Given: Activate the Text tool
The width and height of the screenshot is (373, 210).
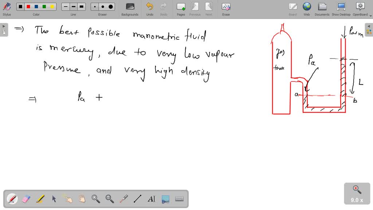Looking at the screenshot, I should pyautogui.click(x=151, y=199).
